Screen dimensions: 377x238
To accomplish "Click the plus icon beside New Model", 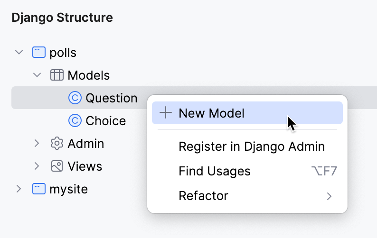I will click(x=165, y=113).
